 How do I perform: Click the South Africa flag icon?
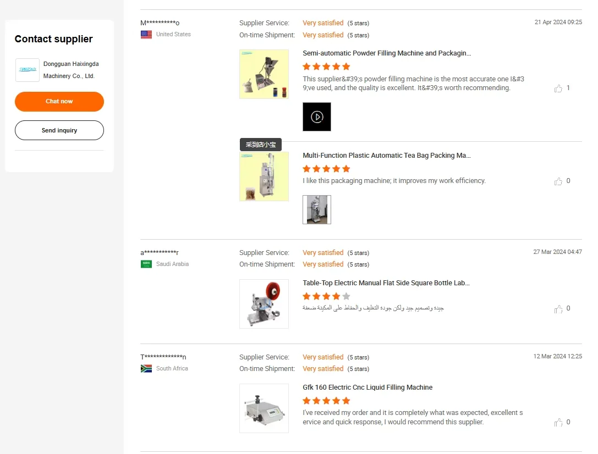click(146, 369)
